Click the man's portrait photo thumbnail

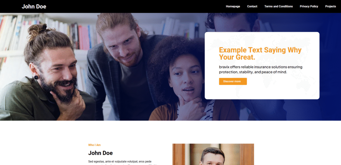click(x=213, y=154)
